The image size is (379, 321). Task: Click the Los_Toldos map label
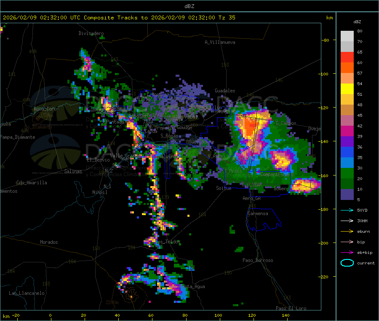[x=168, y=242]
